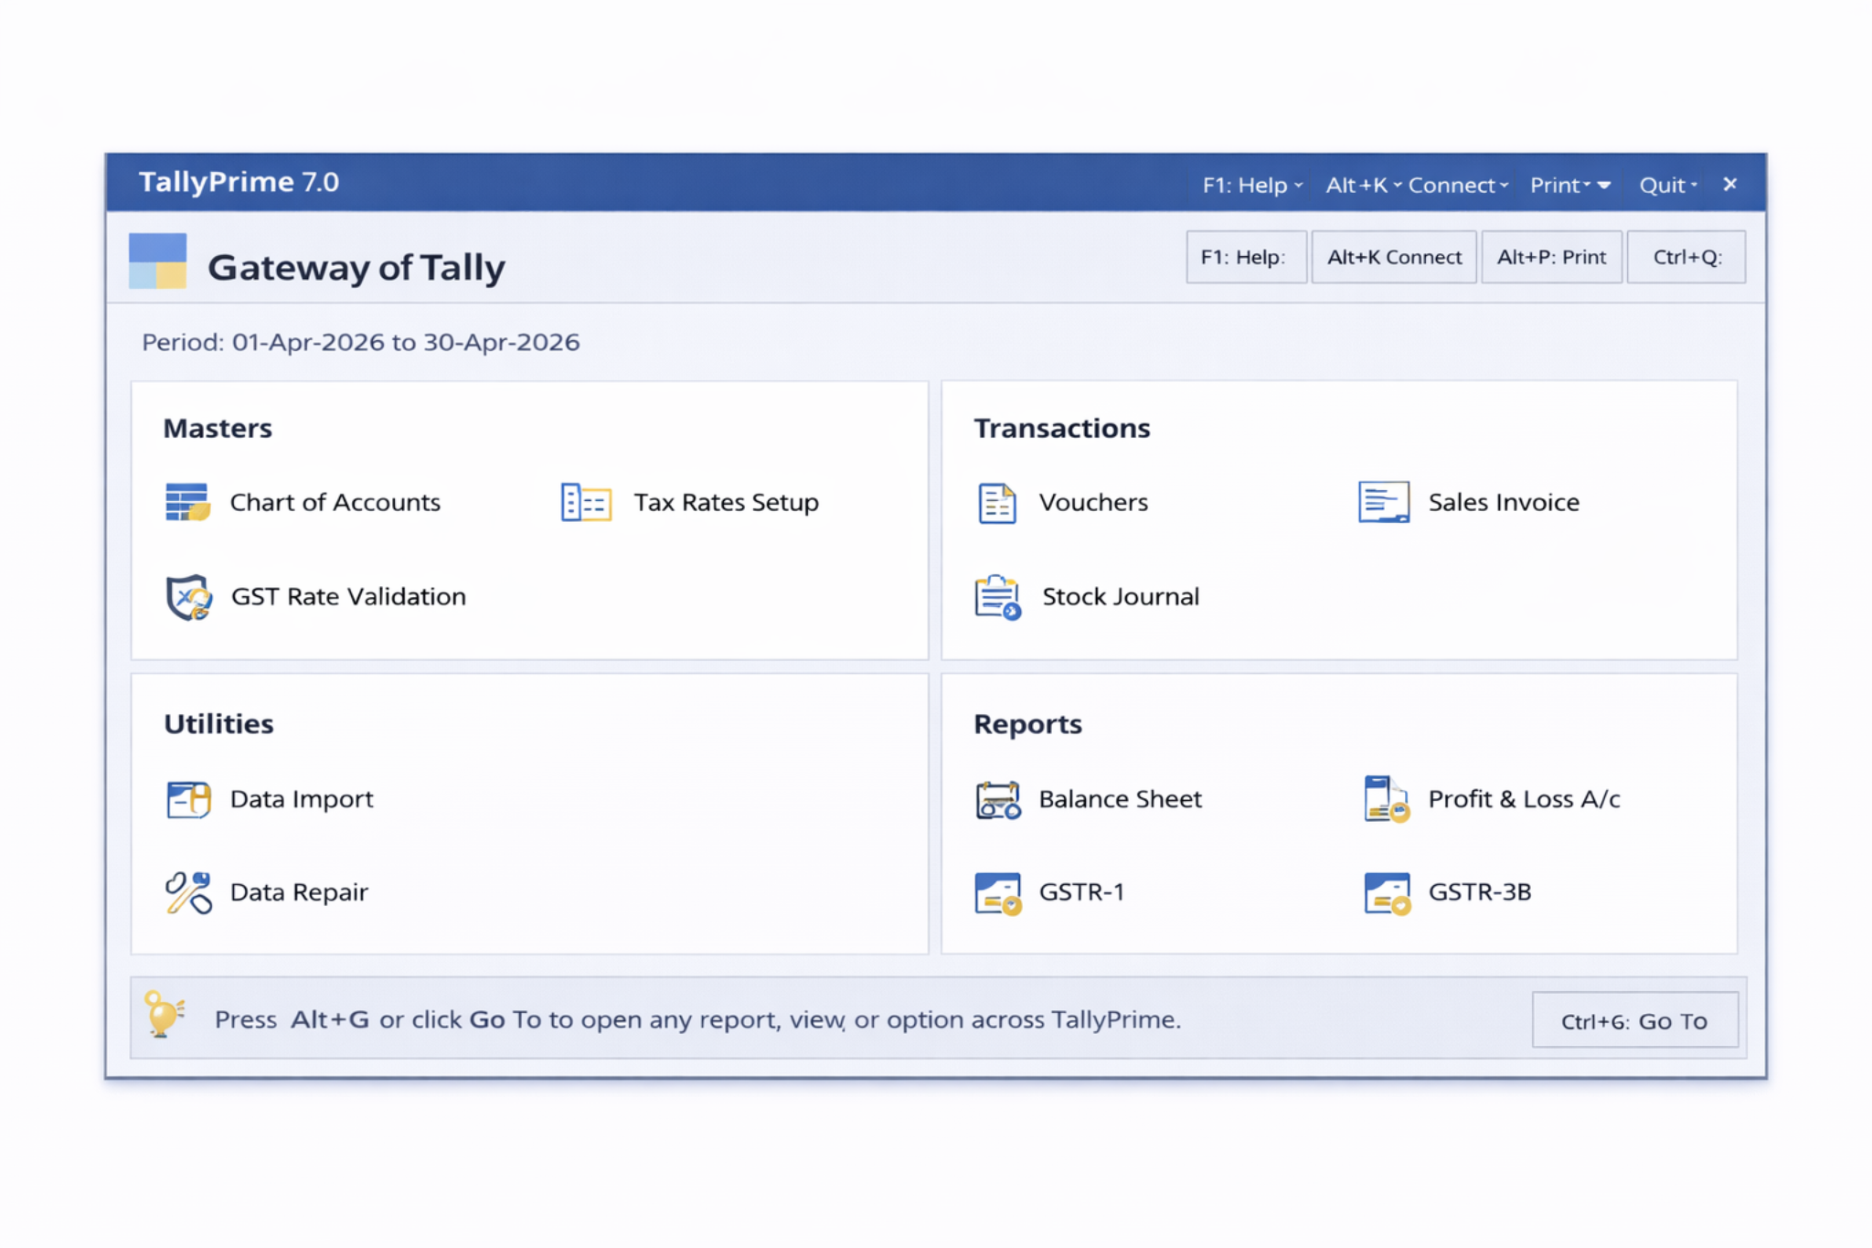Expand the F1: Help dropdown

pos(1249,184)
